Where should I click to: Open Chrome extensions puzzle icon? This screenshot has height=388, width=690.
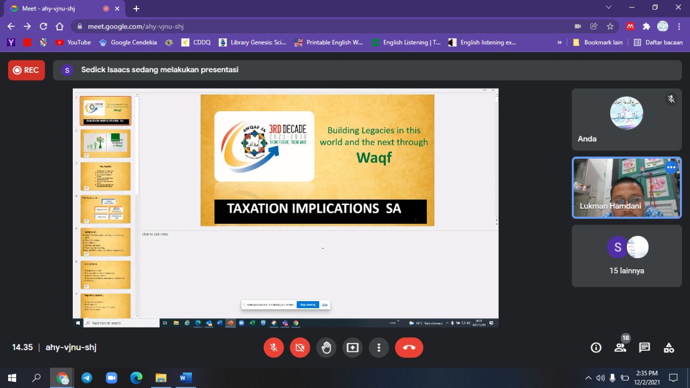(646, 26)
